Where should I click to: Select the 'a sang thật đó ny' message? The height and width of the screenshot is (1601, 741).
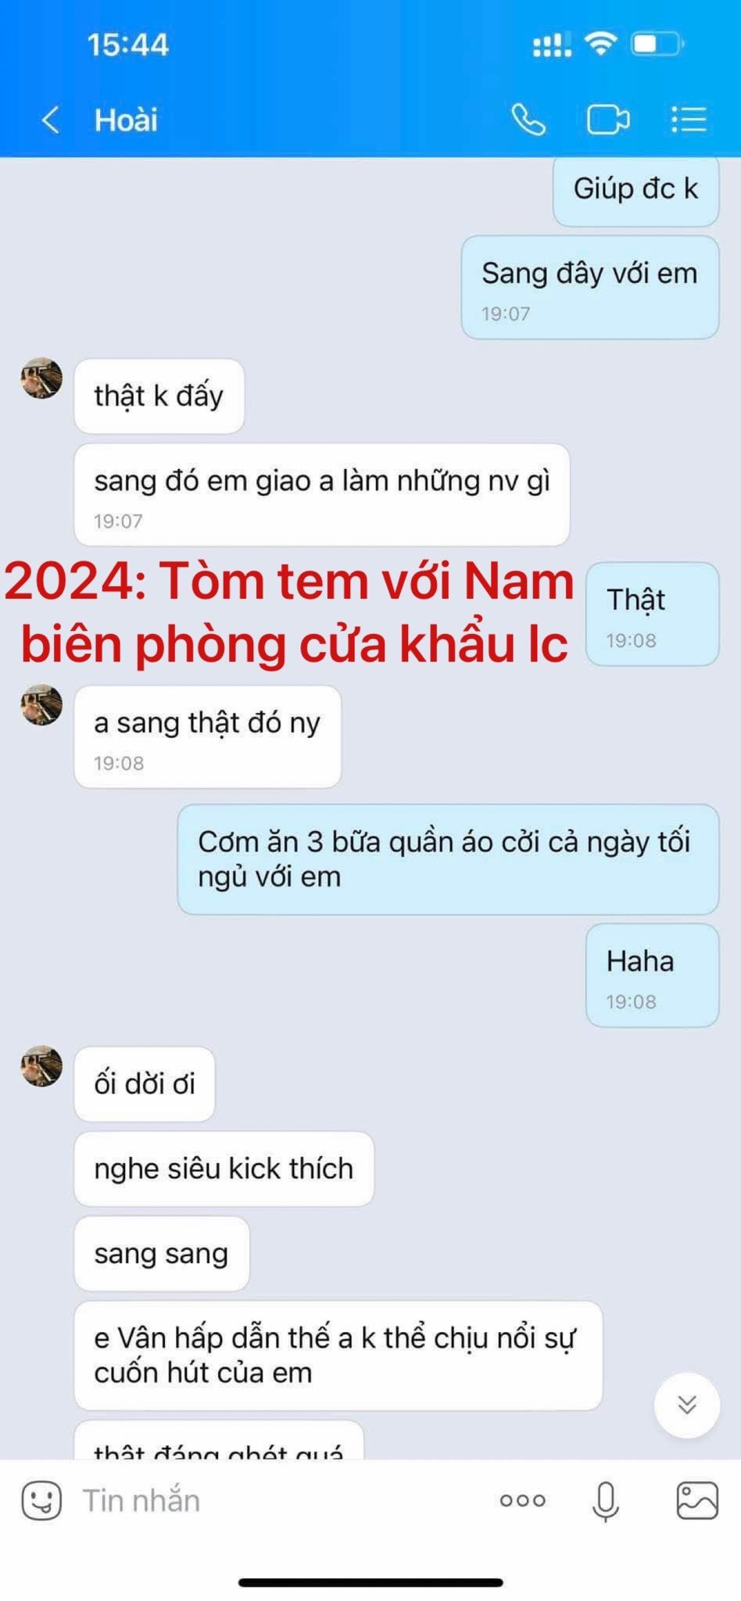[207, 737]
